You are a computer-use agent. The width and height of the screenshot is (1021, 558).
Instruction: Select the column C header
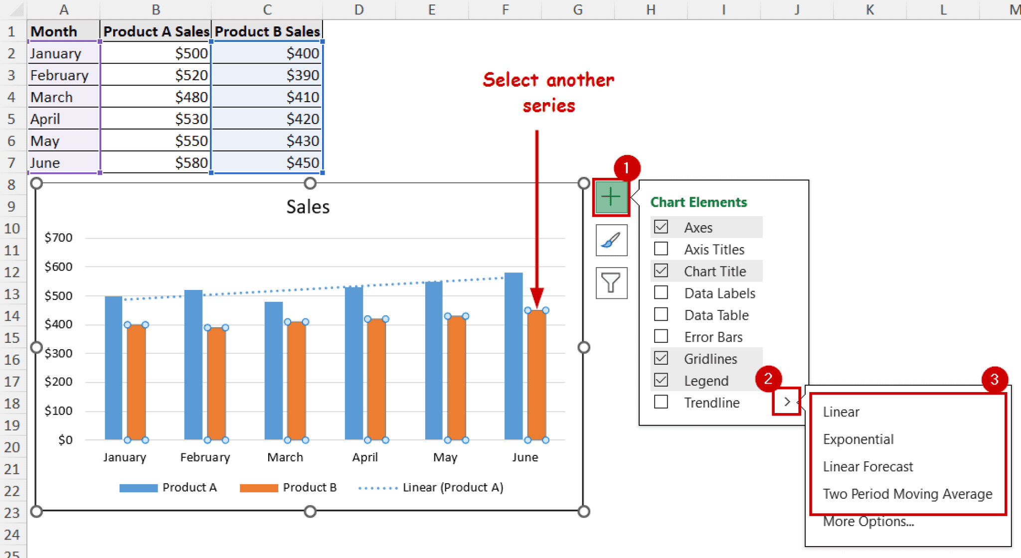[267, 9]
